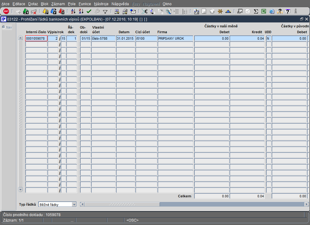Click the pyramid eye icon
The image size is (310, 225).
[228, 11]
